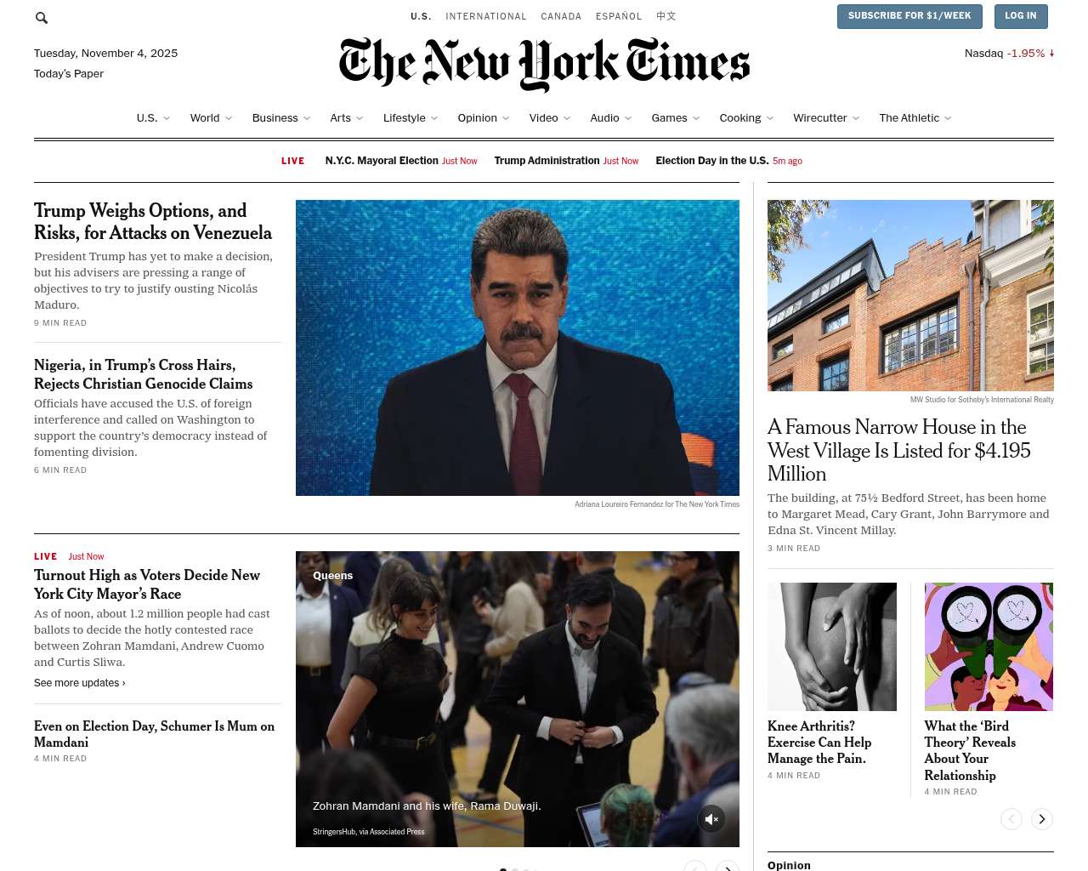Open Nigeria Rejects Christian Genocide Claims article

click(x=144, y=374)
